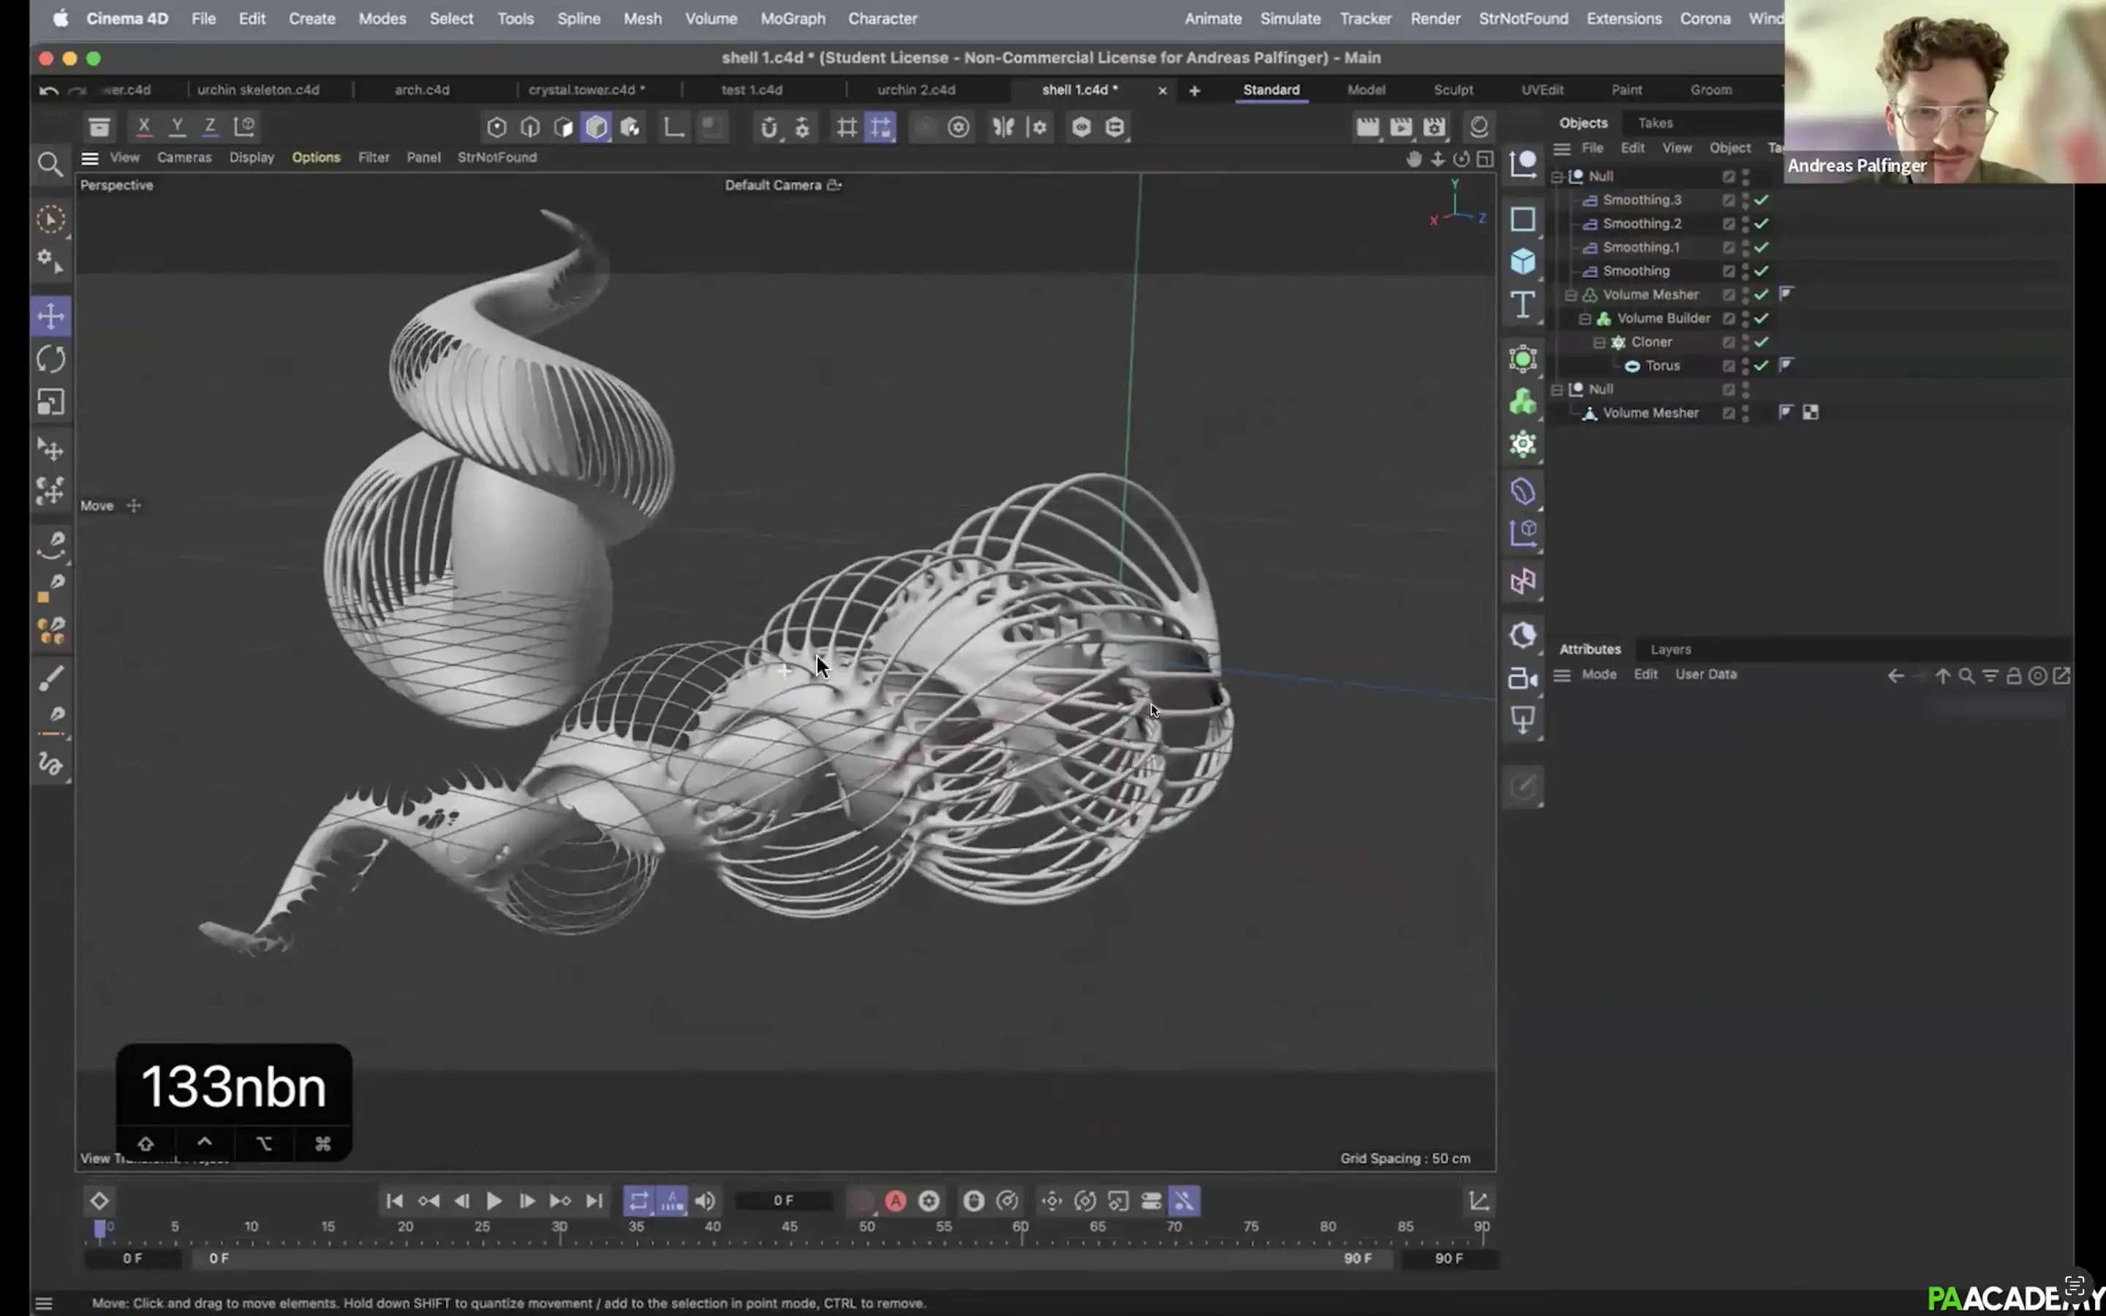Toggle Cloner enabled checkmark
Viewport: 2106px width, 1316px height.
(1761, 342)
